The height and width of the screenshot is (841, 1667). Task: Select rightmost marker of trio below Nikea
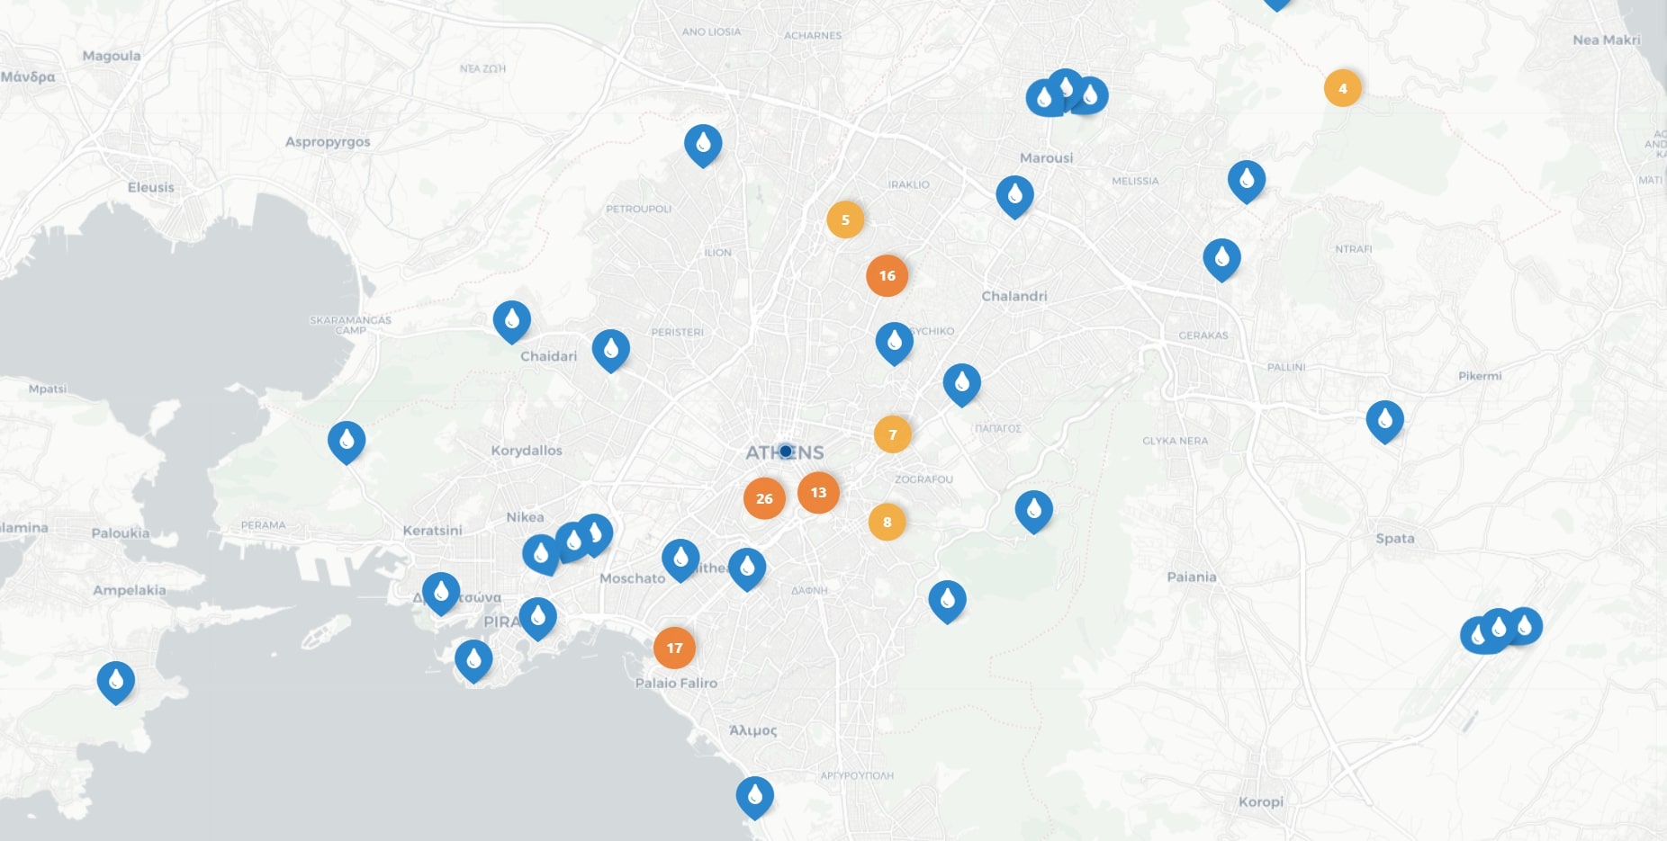595,533
